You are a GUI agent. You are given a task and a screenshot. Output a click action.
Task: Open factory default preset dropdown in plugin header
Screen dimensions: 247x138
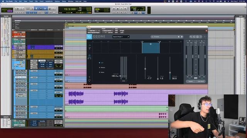(x=108, y=31)
